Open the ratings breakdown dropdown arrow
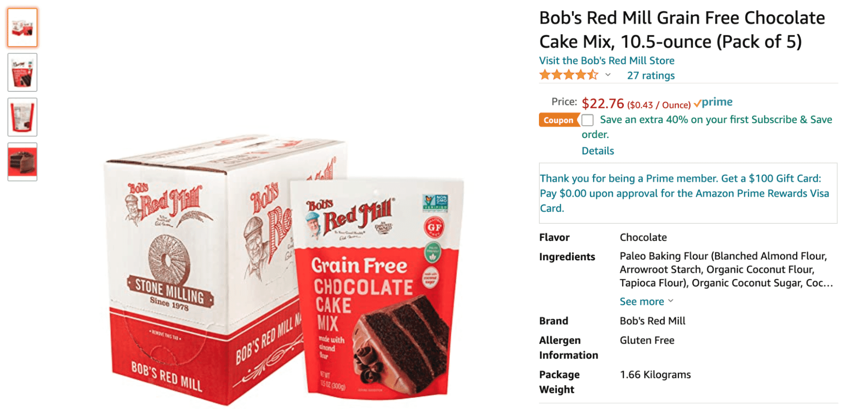 click(x=608, y=75)
